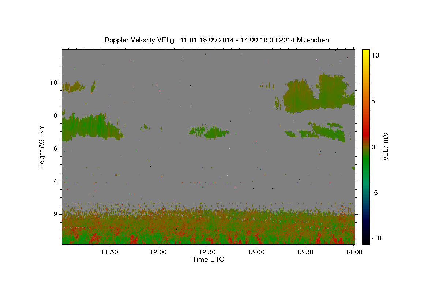The height and width of the screenshot is (293, 439).
Task: Click the 13:00 time tick label
Action: point(256,252)
